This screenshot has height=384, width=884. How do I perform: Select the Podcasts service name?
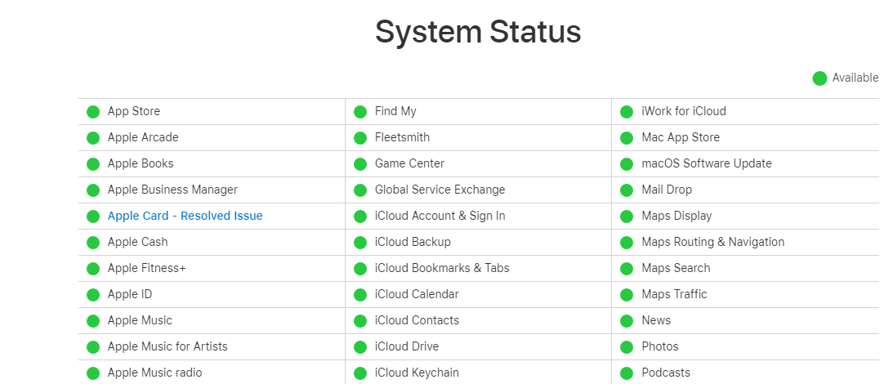pos(666,373)
